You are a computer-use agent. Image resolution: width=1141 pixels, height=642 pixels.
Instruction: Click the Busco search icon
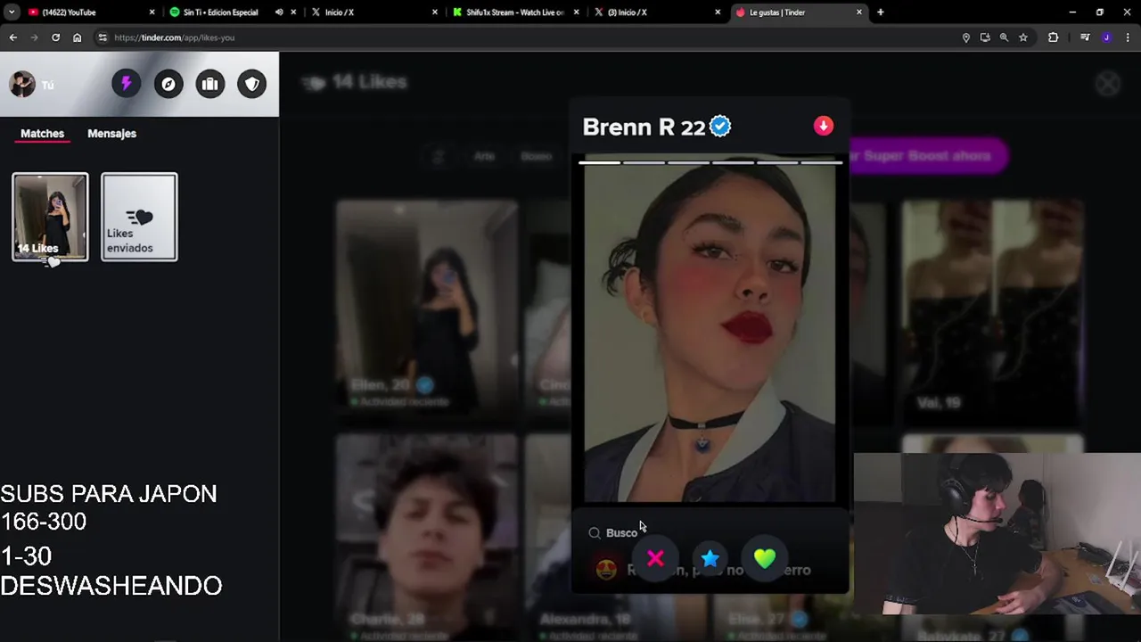[x=595, y=533]
